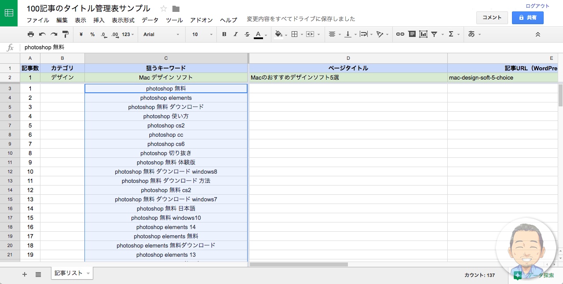This screenshot has width=563, height=284.
Task: Undo the last action
Action: pyautogui.click(x=42, y=34)
